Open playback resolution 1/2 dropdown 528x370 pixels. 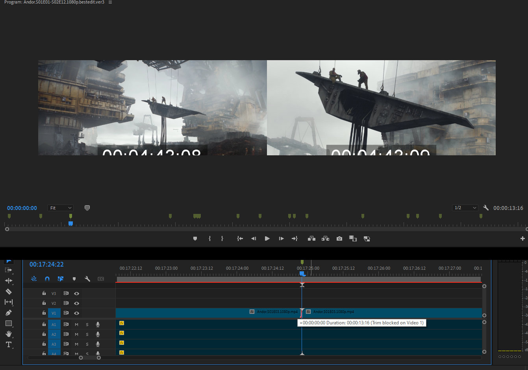coord(465,208)
